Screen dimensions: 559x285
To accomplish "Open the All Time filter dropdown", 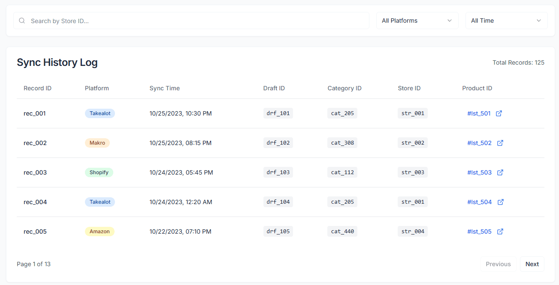I will [x=506, y=20].
